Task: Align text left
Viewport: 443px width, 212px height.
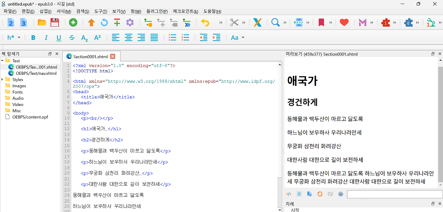Action: (x=116, y=37)
